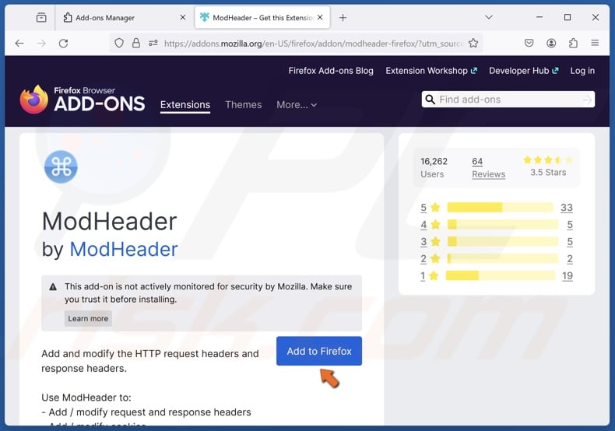Open the 64 Reviews link
The image size is (615, 431).
(x=488, y=168)
